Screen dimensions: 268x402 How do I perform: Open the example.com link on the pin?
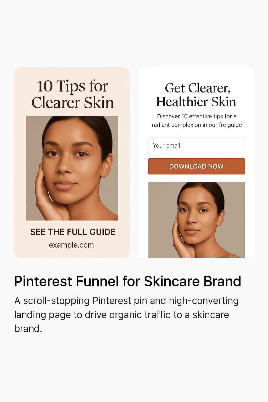(71, 245)
